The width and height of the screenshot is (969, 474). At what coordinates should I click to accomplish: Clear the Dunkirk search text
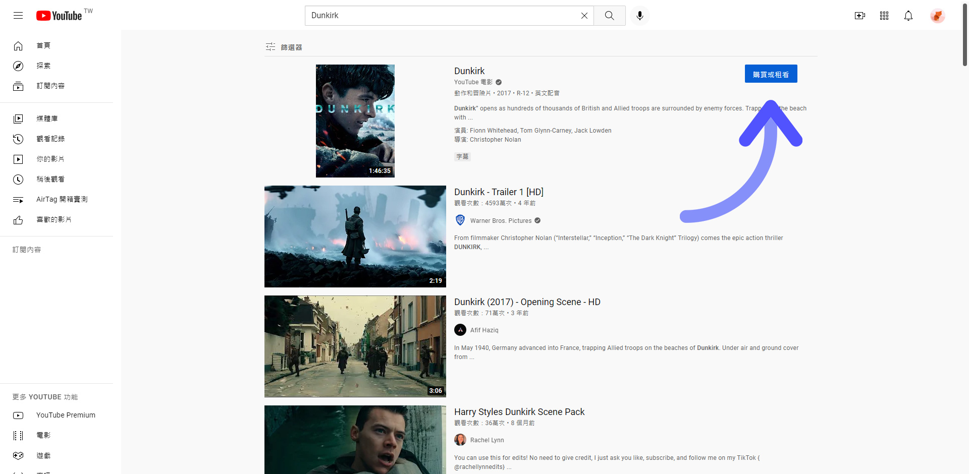584,16
